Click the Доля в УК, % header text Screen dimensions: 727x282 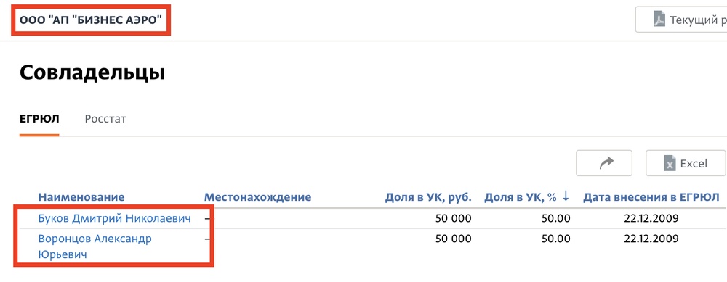[x=521, y=197]
